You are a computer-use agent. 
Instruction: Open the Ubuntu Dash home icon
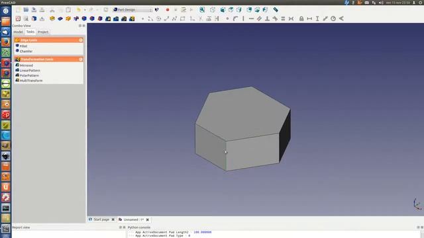6,11
